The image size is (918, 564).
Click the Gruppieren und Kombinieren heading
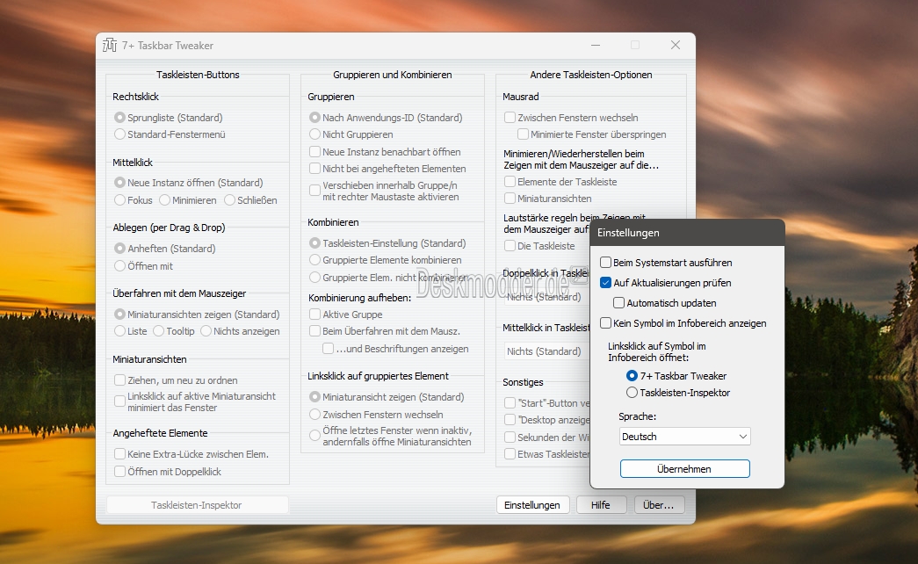[x=393, y=75]
